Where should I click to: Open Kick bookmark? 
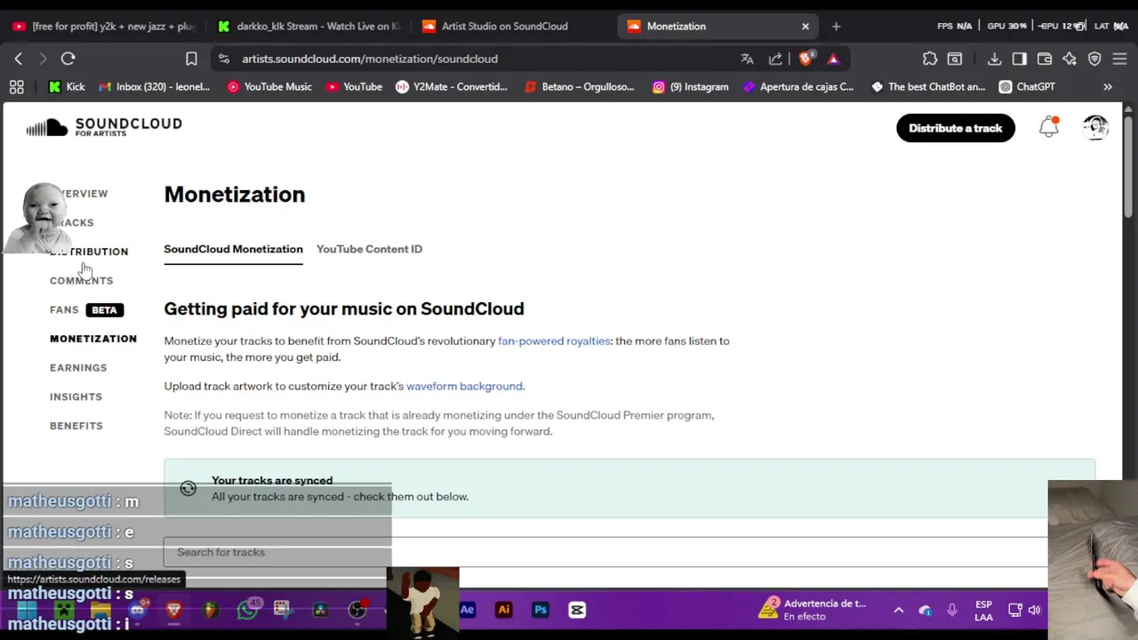click(x=67, y=86)
